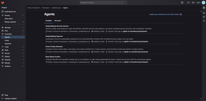The height and width of the screenshot is (101, 206).
Task: Open ShadowMerge Security Advisor agent
Action: point(57,26)
